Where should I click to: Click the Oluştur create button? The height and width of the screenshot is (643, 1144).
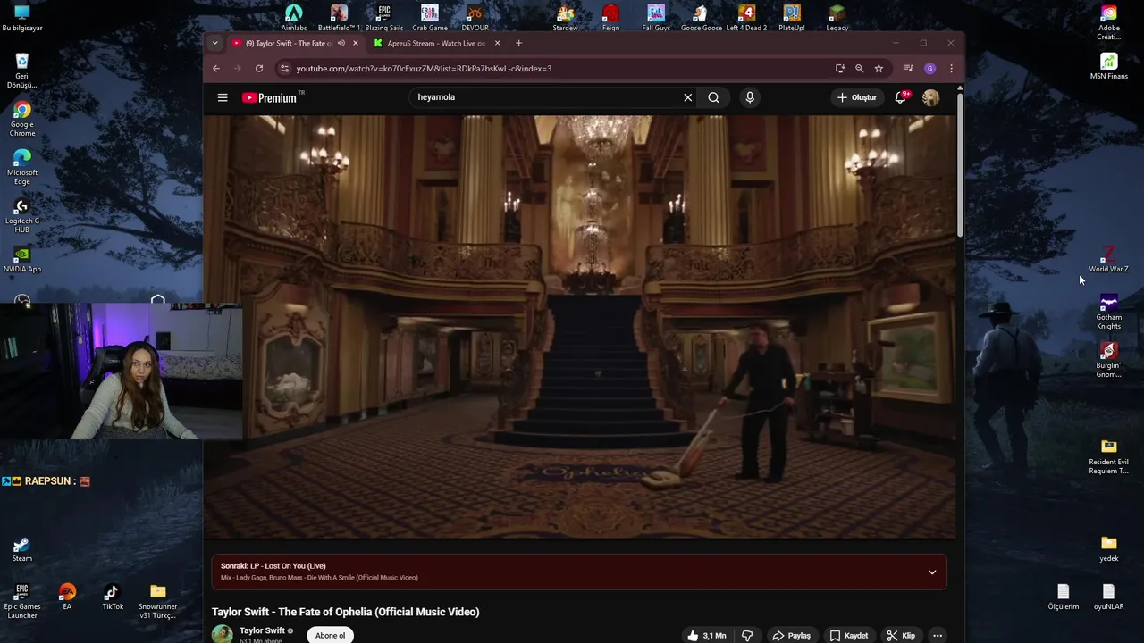pyautogui.click(x=857, y=97)
